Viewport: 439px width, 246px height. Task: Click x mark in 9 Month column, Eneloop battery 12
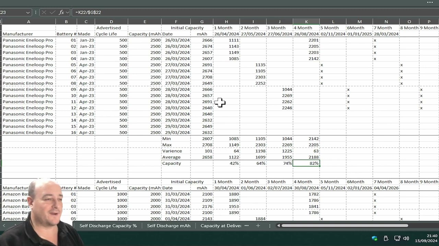coord(421,108)
